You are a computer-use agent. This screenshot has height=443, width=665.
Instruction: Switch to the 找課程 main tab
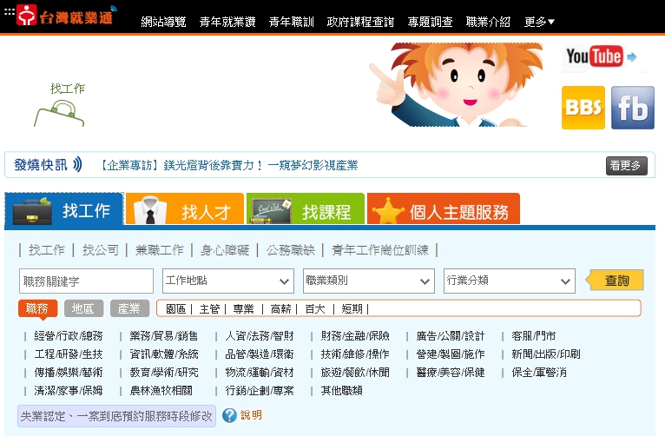tap(306, 208)
